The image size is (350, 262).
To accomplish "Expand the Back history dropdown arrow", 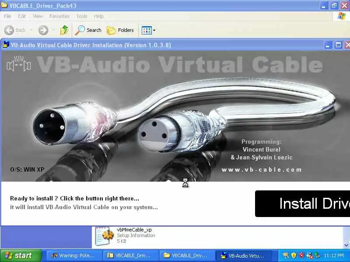I will pyautogui.click(x=31, y=30).
